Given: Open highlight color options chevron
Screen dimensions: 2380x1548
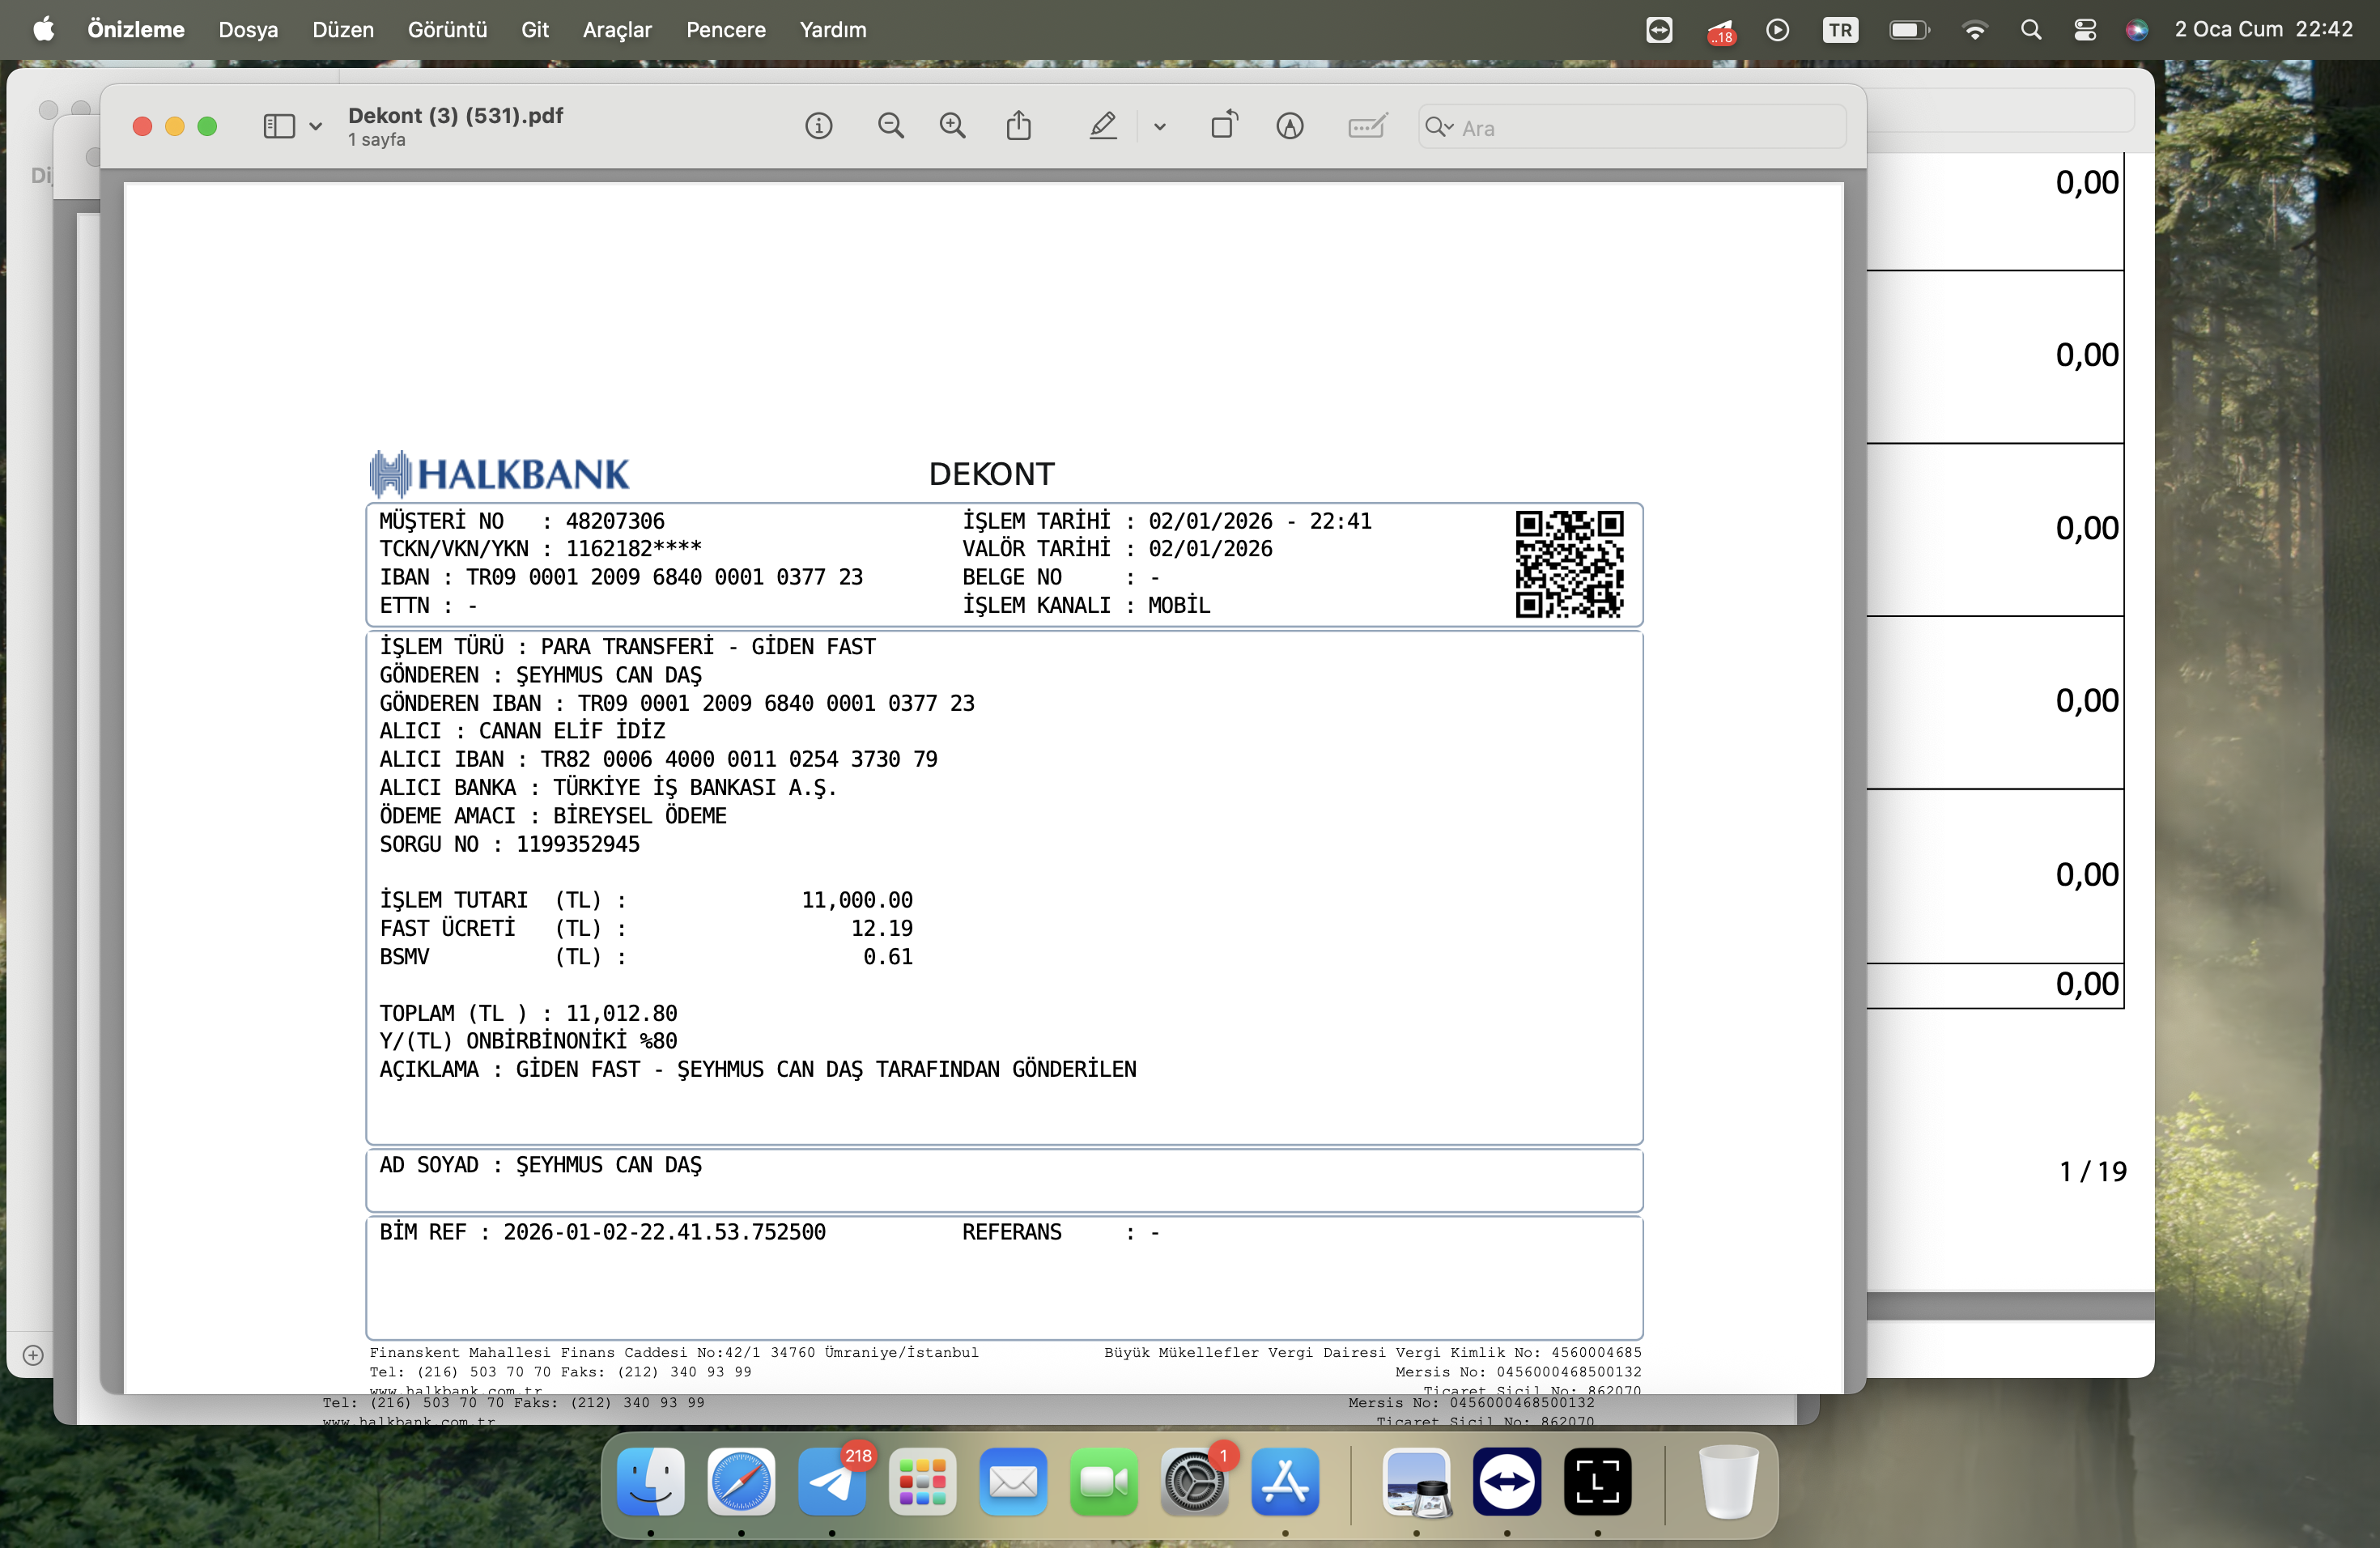Looking at the screenshot, I should (x=1160, y=127).
